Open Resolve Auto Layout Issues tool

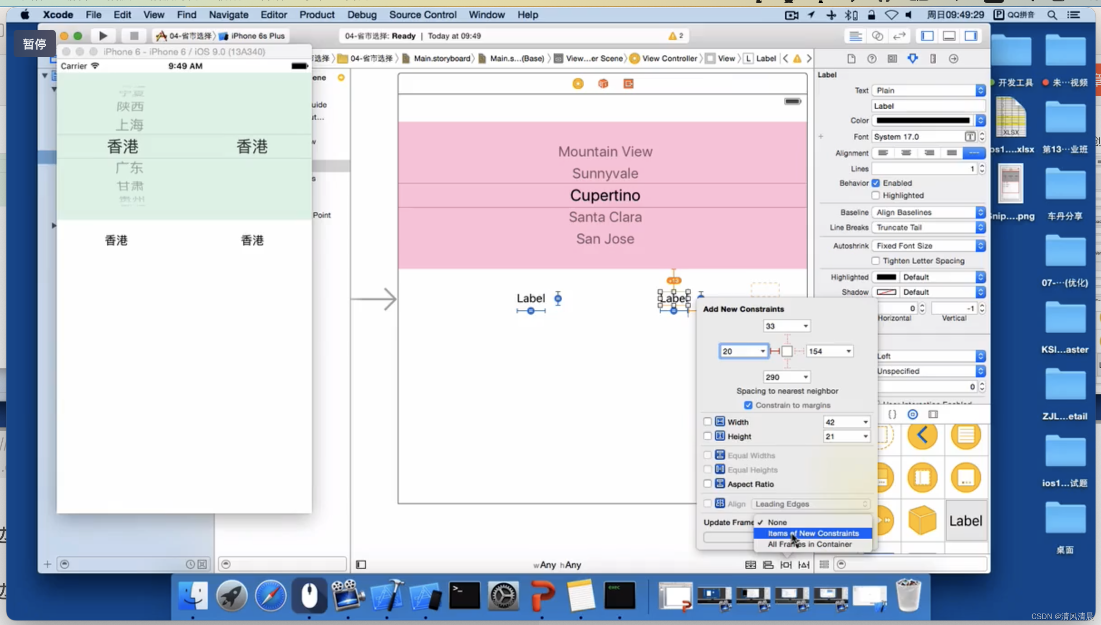[x=804, y=565]
